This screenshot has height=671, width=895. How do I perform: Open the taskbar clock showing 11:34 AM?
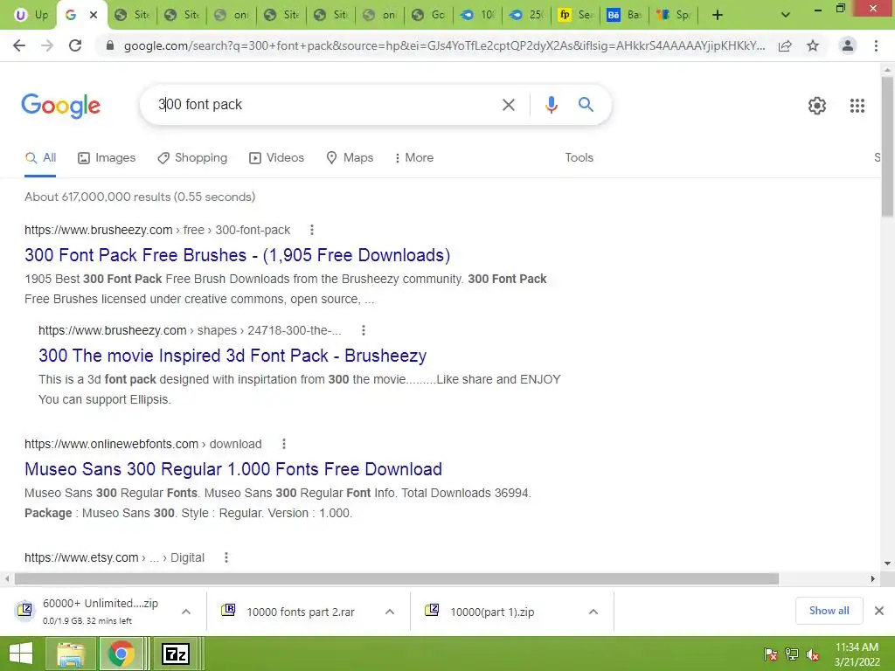coord(857,654)
